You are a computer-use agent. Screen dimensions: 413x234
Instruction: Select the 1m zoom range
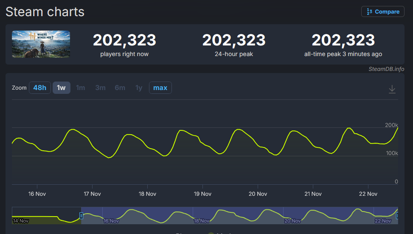coord(81,88)
